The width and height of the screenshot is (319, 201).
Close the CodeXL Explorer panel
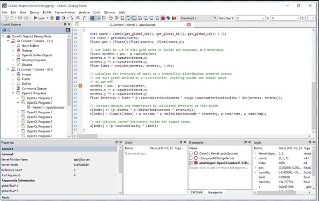69,24
